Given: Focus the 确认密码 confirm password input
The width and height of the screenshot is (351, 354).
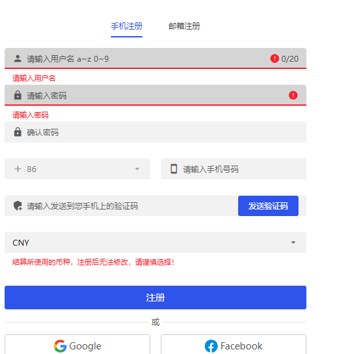Looking at the screenshot, I should [x=155, y=132].
